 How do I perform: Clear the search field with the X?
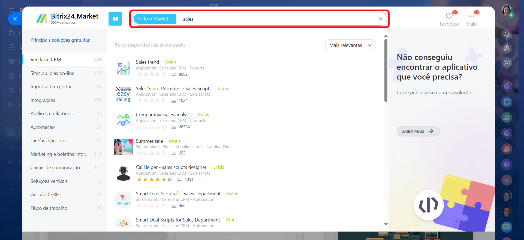[381, 19]
